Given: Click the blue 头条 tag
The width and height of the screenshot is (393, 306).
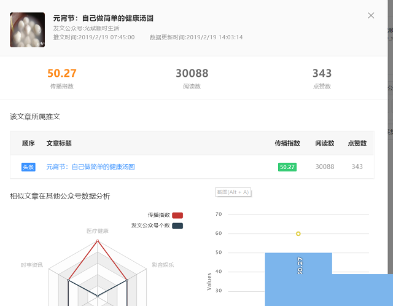Looking at the screenshot, I should 28,167.
